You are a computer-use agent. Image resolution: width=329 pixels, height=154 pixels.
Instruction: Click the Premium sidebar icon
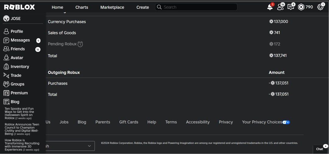point(6,93)
